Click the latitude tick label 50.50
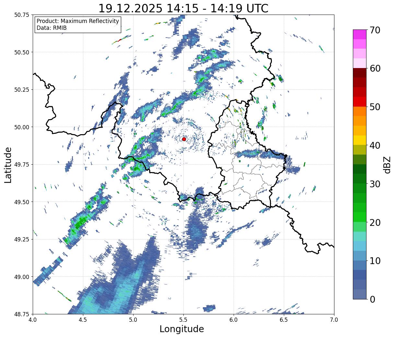Viewport: 395px width, 337px height. tap(22, 52)
